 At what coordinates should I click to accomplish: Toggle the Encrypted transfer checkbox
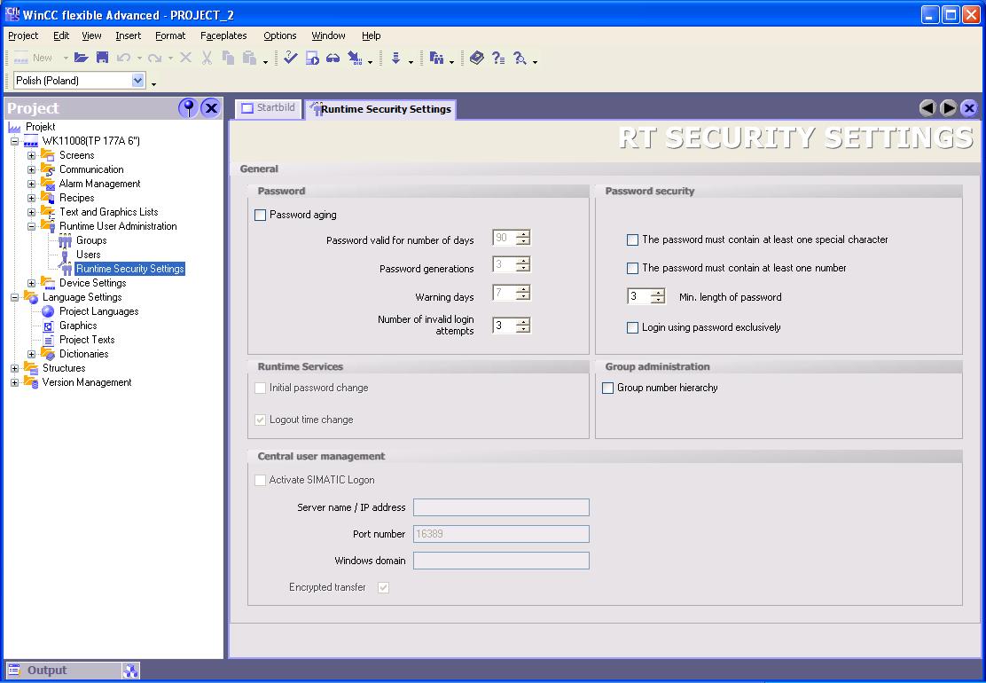(x=384, y=587)
